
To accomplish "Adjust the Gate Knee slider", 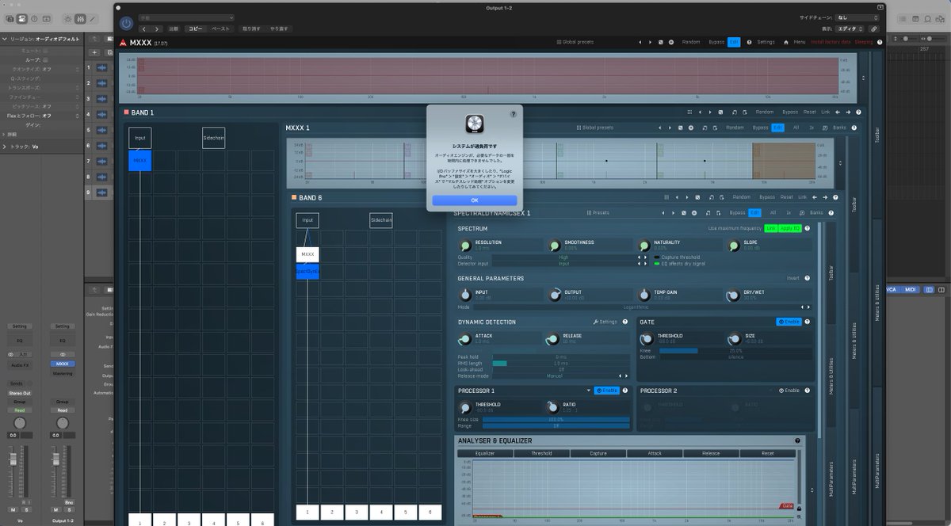I will click(736, 350).
